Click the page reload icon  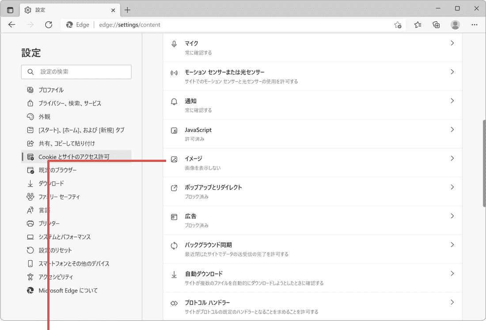(x=49, y=25)
